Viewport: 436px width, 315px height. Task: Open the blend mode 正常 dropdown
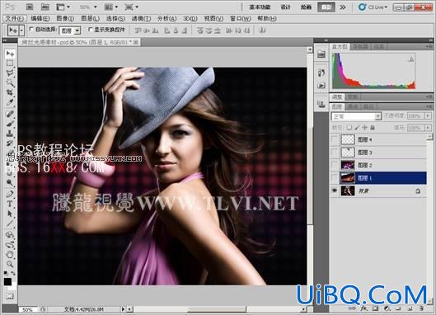[356, 116]
